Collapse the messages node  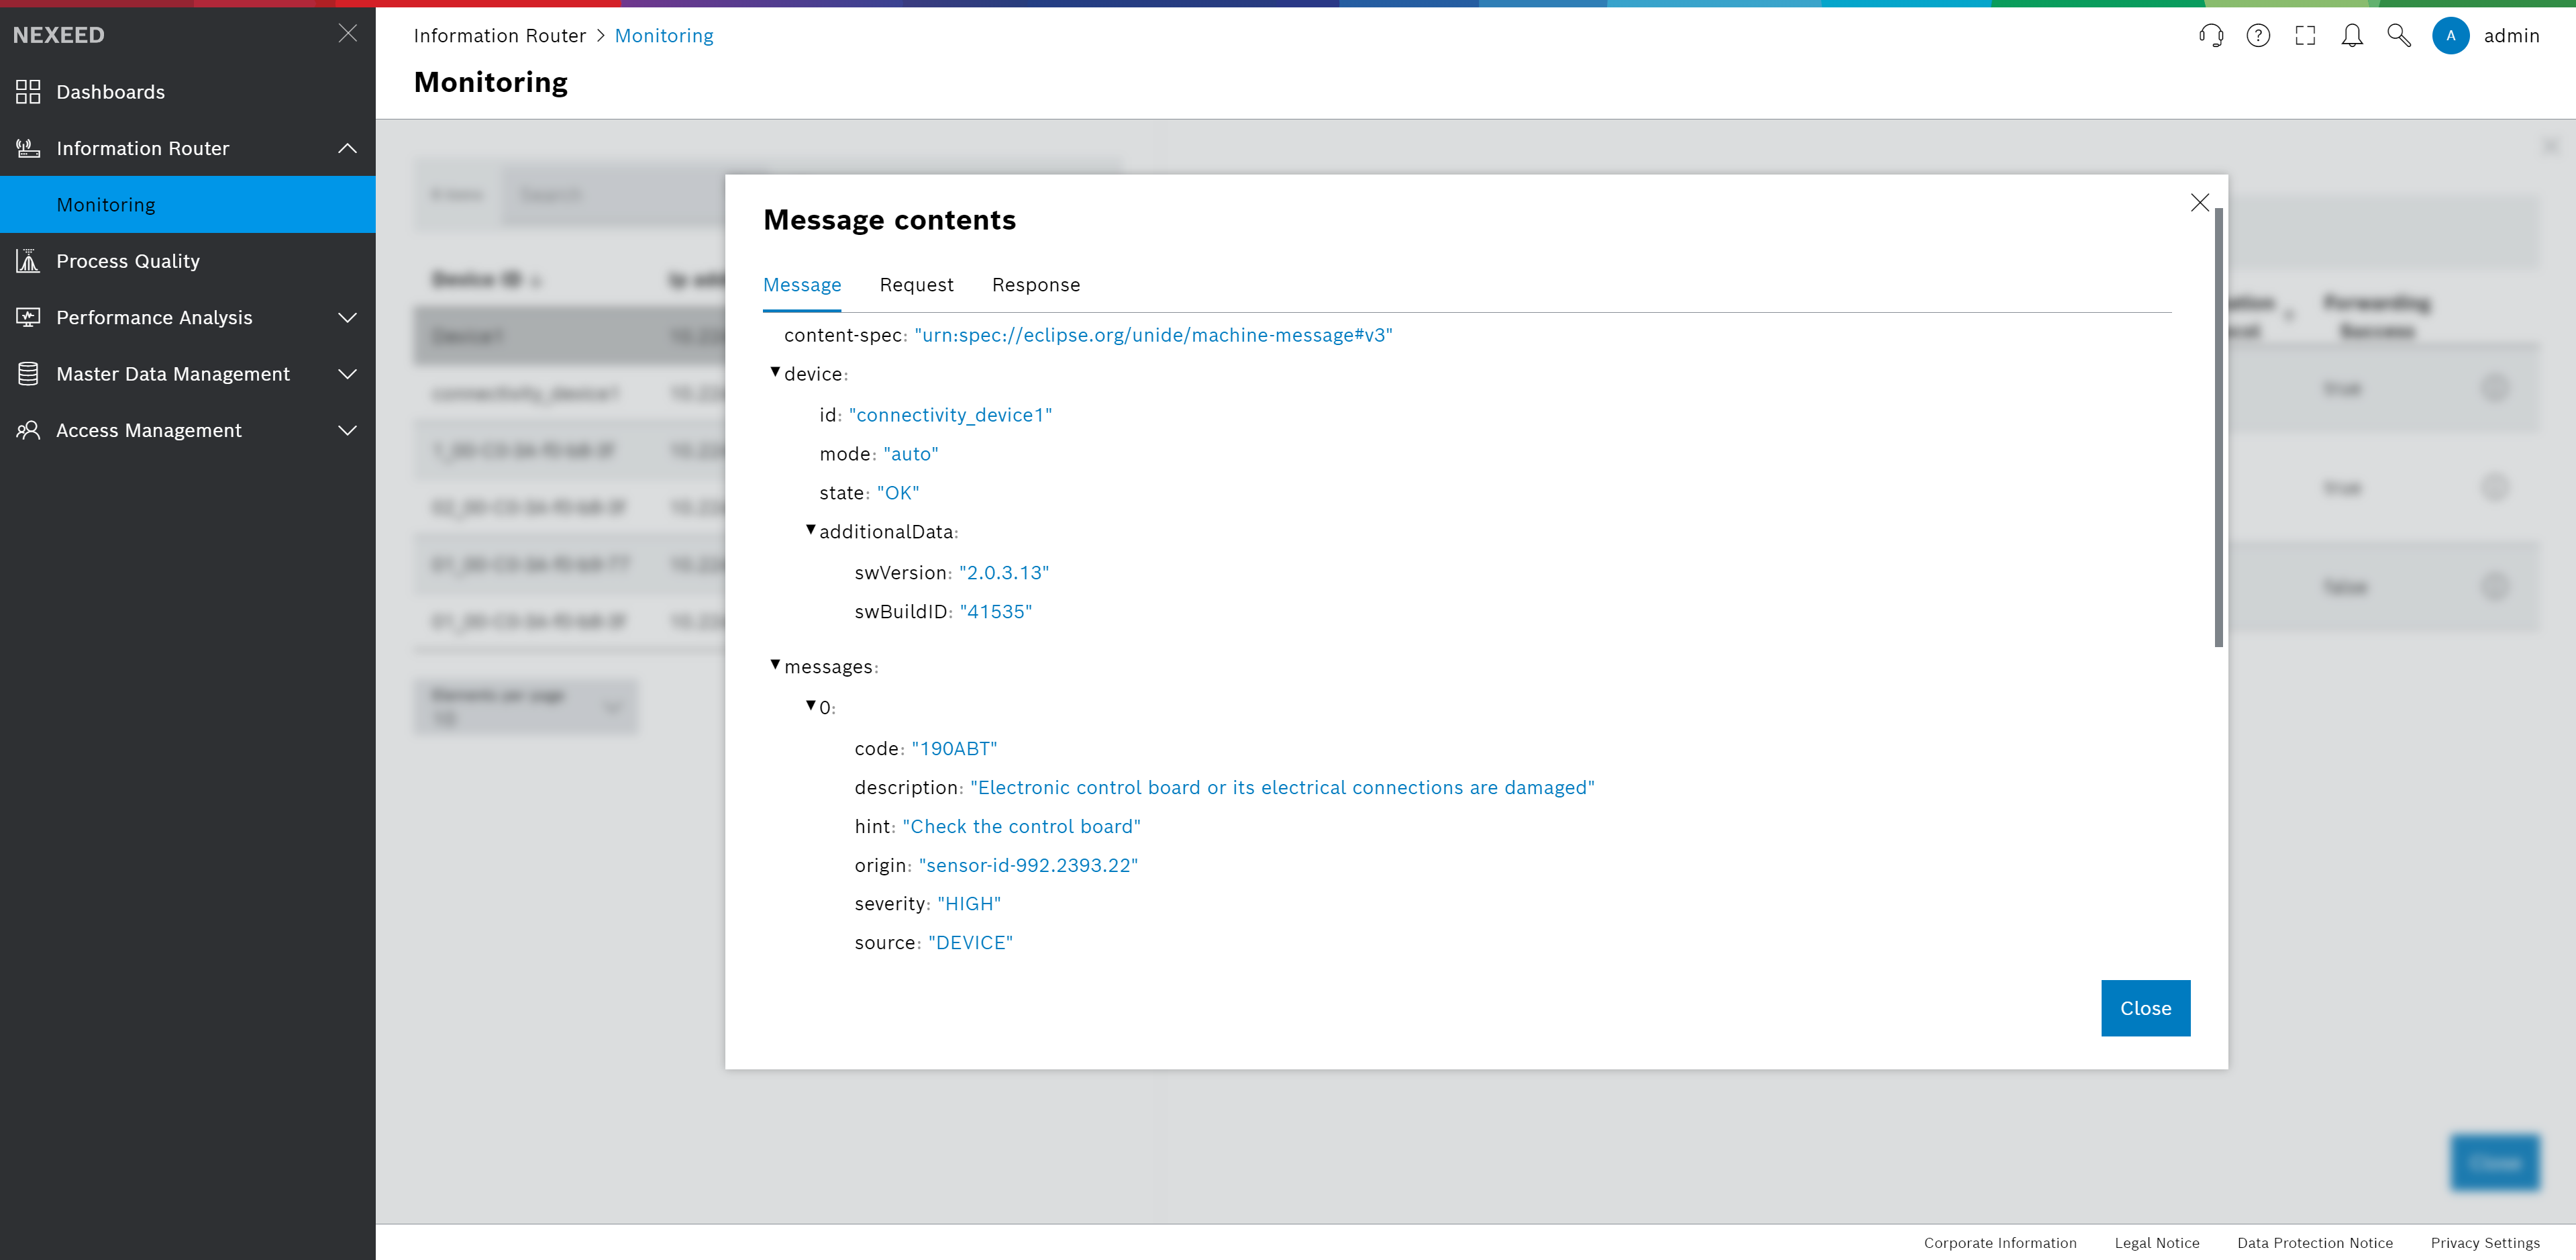point(775,665)
